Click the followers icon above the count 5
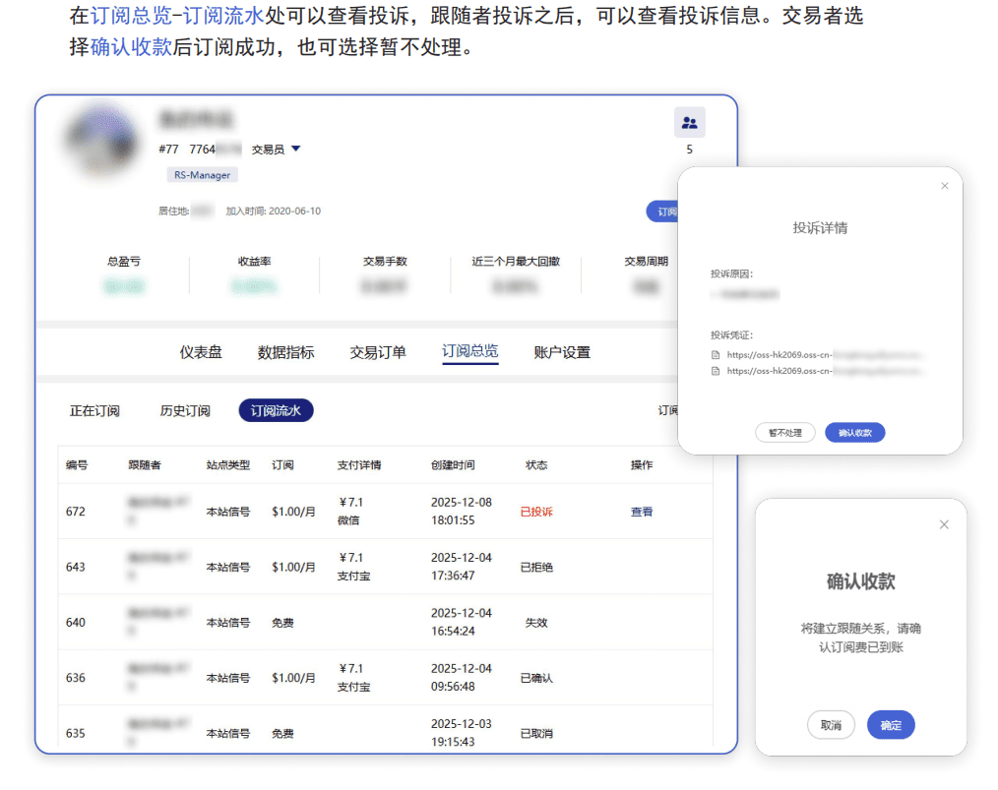This screenshot has width=998, height=790. (689, 123)
